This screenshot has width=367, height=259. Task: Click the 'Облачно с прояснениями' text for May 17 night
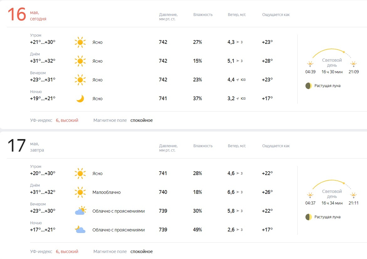pos(118,230)
